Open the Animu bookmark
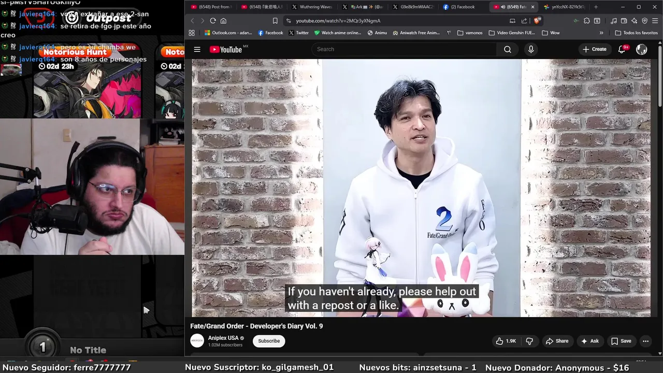The height and width of the screenshot is (373, 663). click(x=377, y=33)
